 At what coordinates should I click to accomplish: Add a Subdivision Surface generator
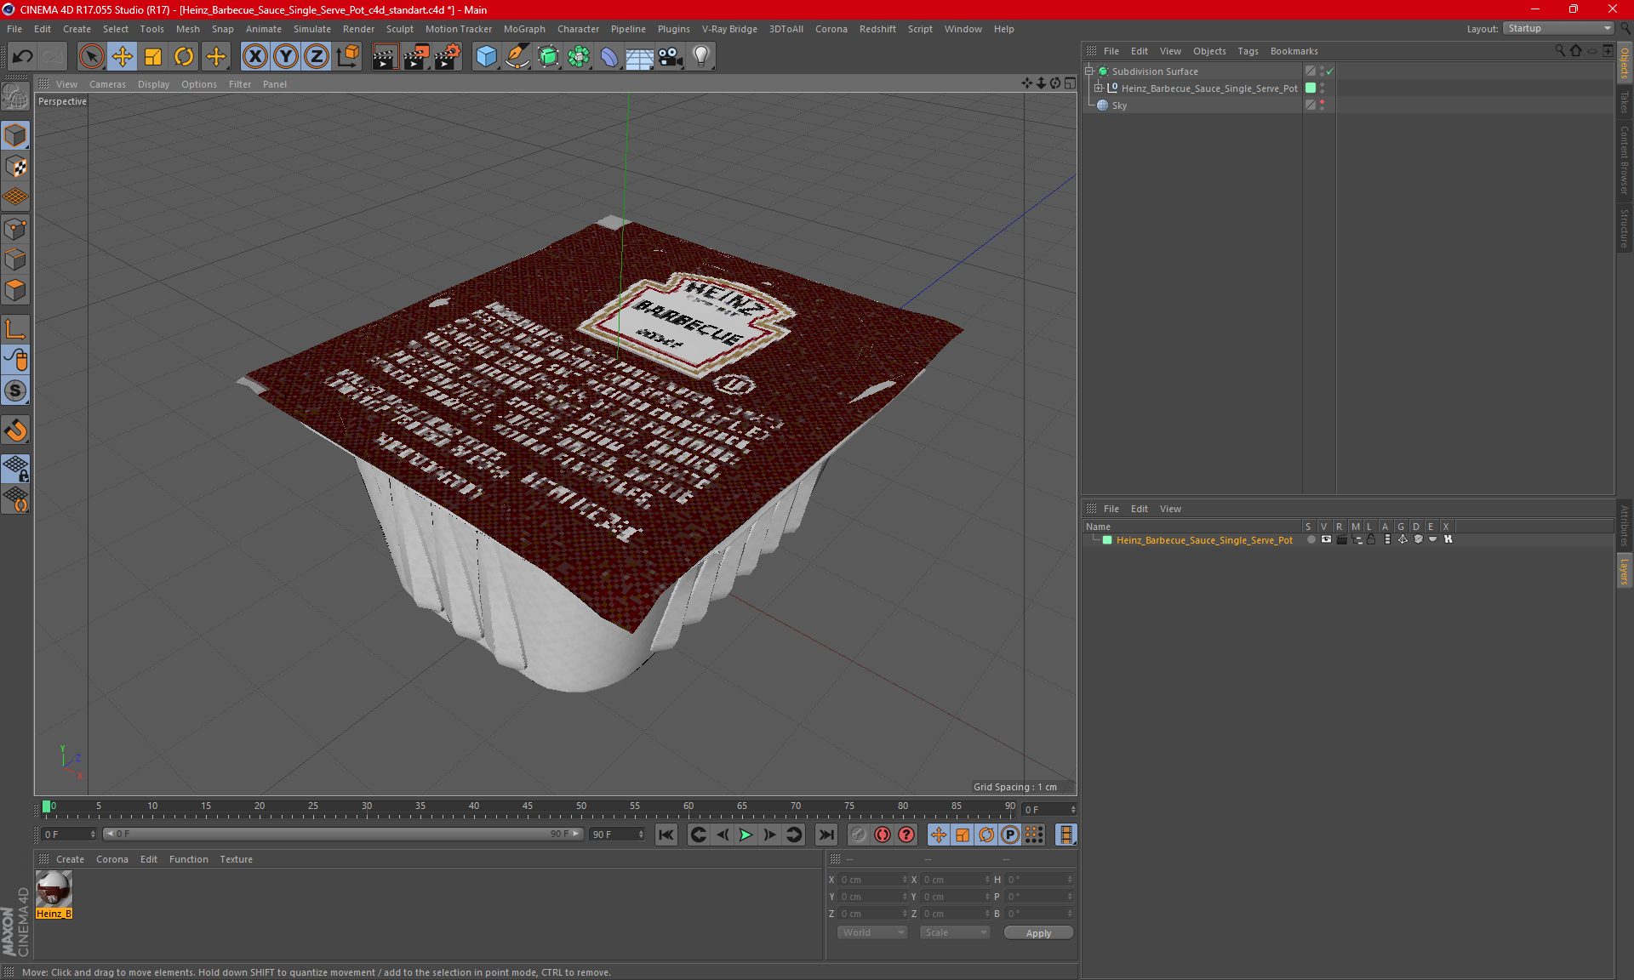tap(548, 57)
